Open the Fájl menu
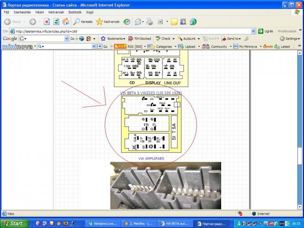This screenshot has height=228, width=304. click(6, 12)
